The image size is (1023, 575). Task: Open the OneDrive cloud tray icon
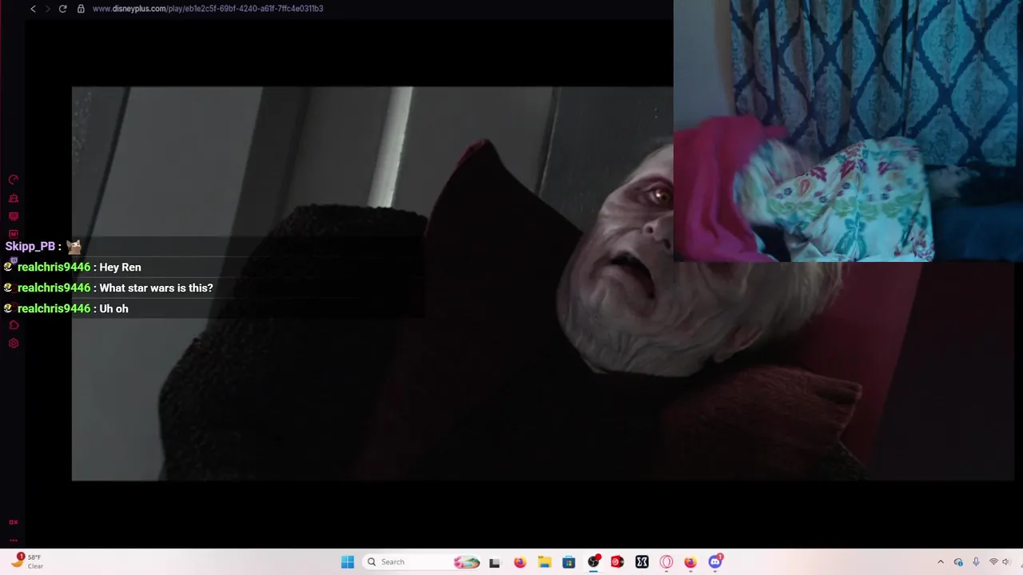click(958, 562)
